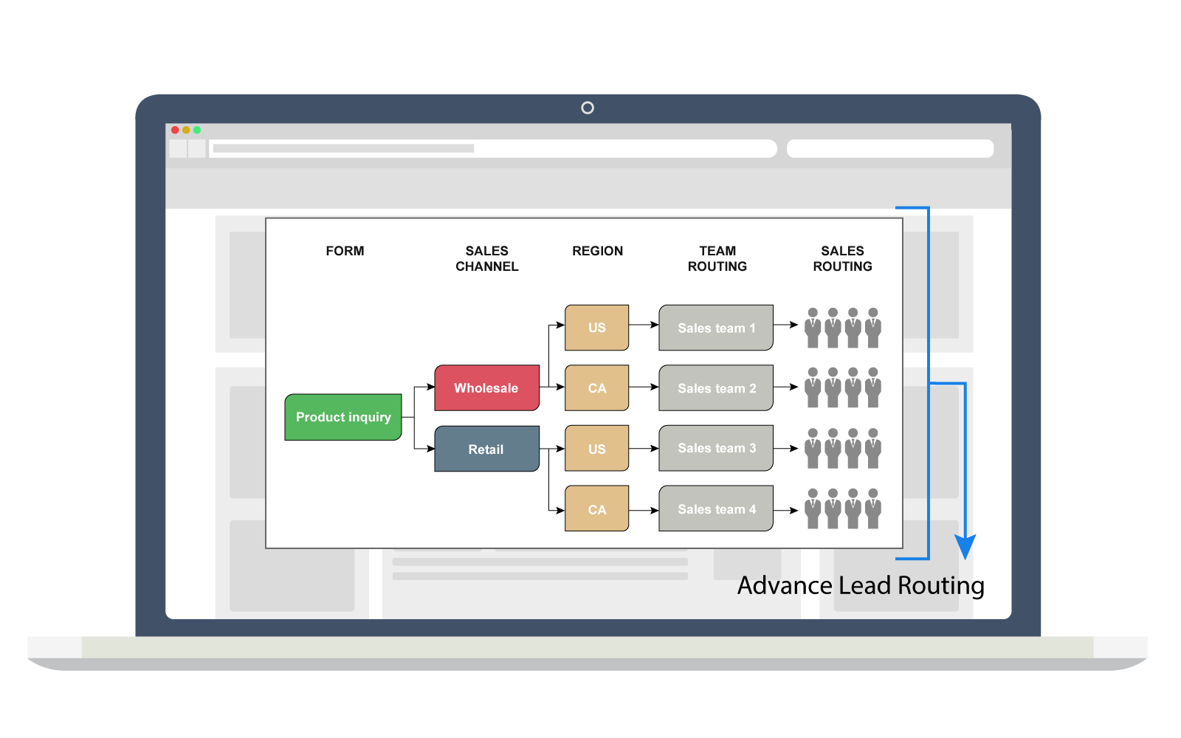Select the people icon beside Sales team 4
This screenshot has width=1181, height=738.
(842, 508)
